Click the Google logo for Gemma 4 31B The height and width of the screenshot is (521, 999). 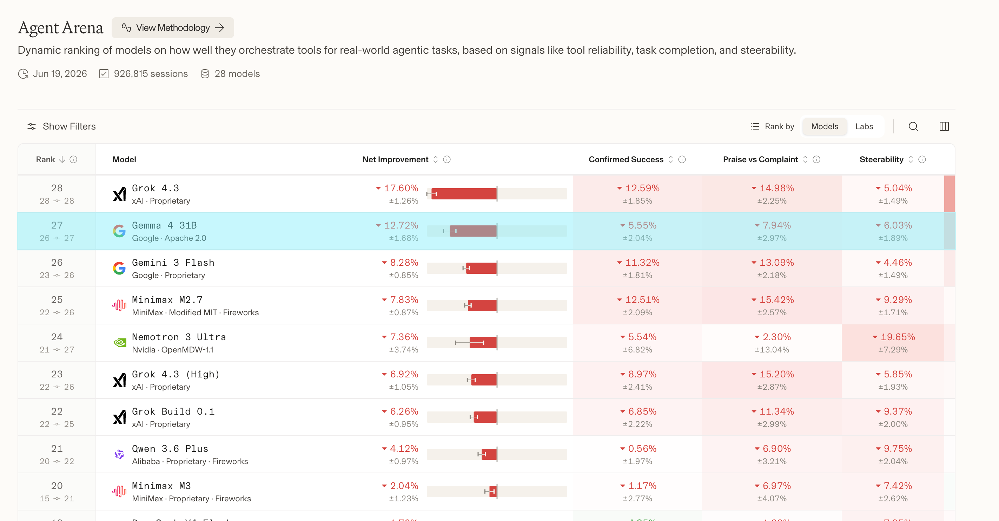[119, 231]
